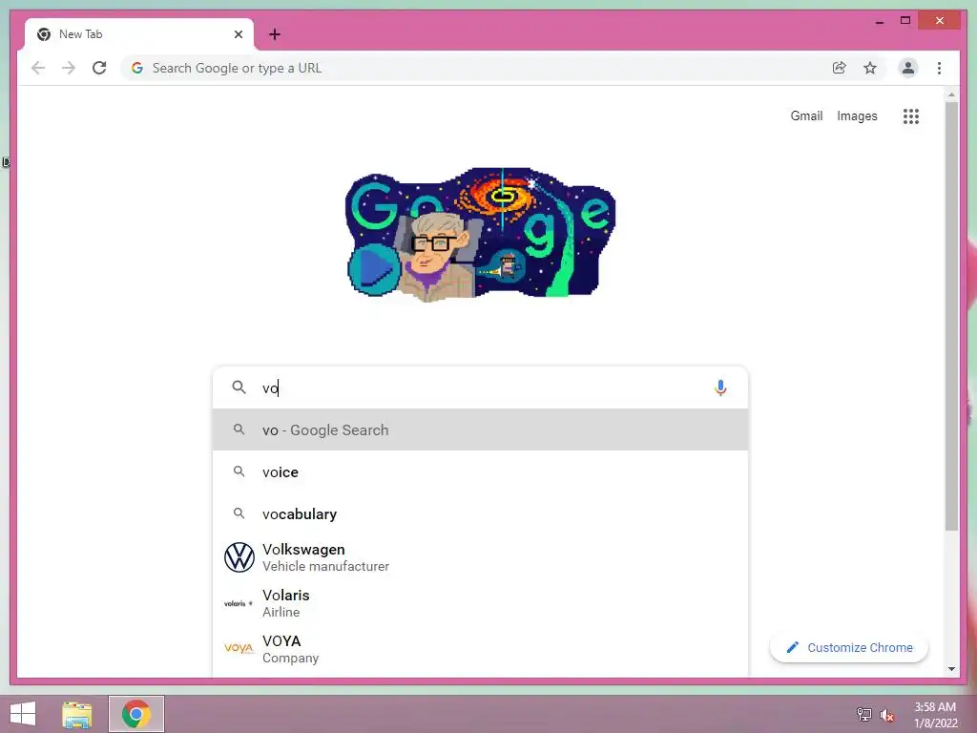Select the VOYA Company suggestion
Image resolution: width=977 pixels, height=733 pixels.
pos(480,649)
